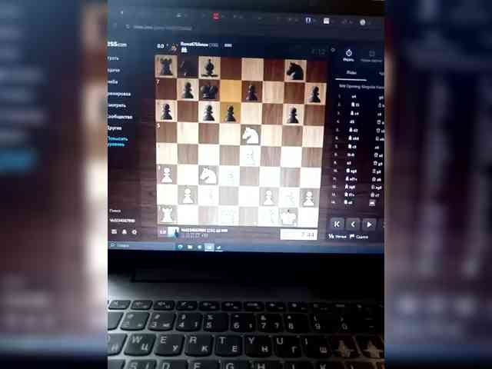Screen dimensions: 492x369
Task: Select the white rook on a1
Action: (167, 214)
